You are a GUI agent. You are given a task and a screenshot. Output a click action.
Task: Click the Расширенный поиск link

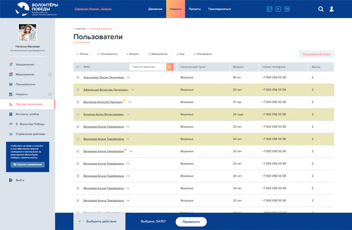coord(316,54)
